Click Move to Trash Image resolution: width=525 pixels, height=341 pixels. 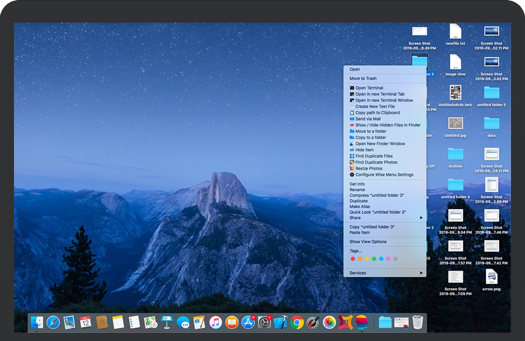363,79
